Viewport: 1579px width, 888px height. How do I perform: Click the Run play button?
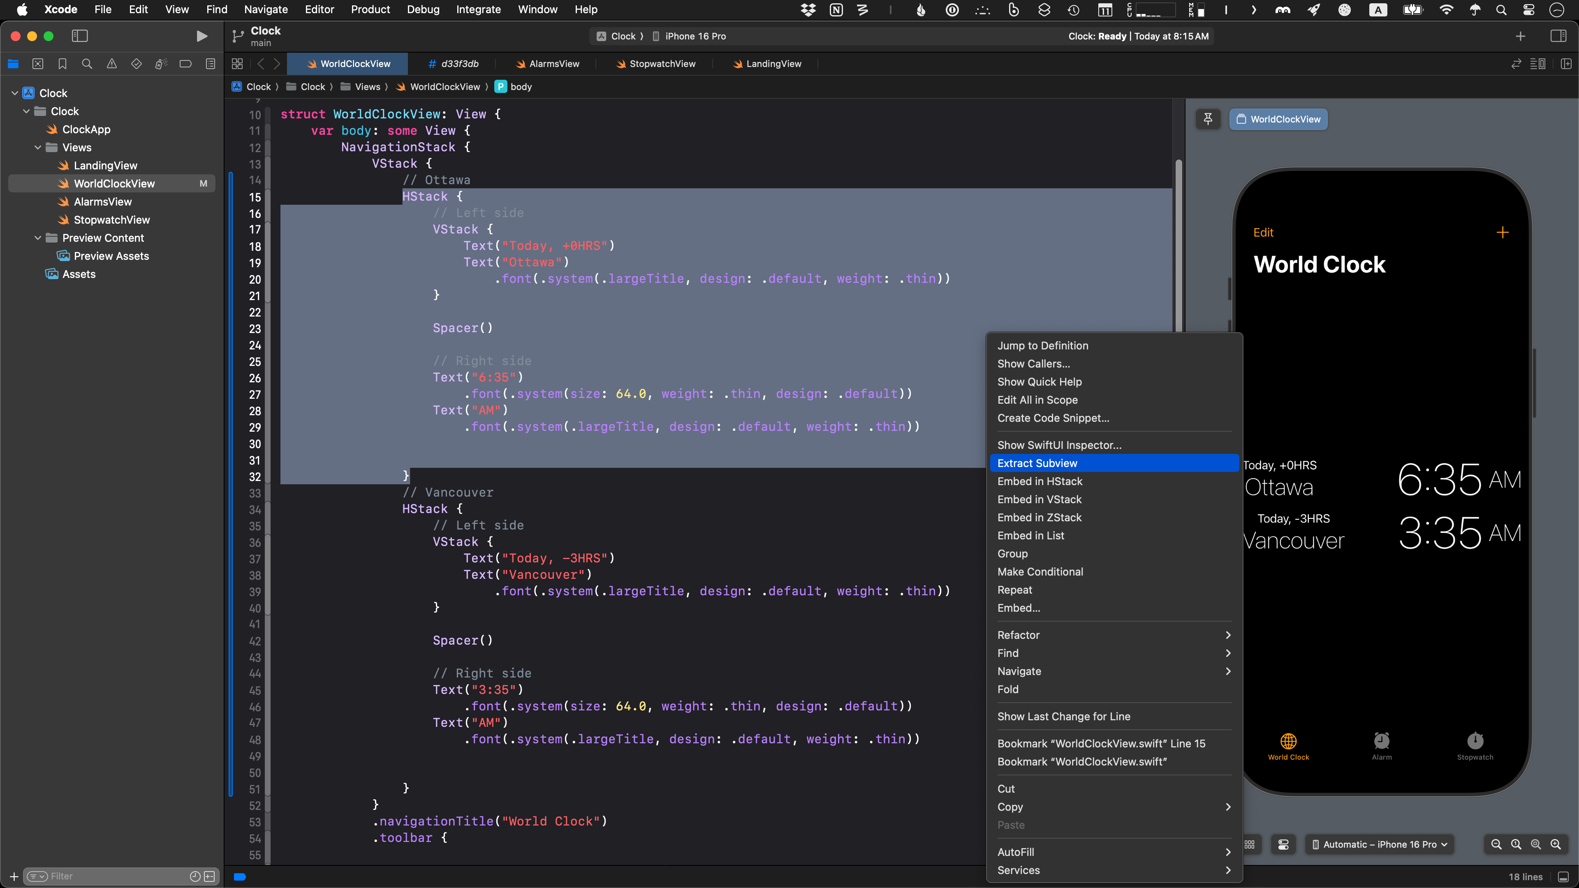click(201, 36)
